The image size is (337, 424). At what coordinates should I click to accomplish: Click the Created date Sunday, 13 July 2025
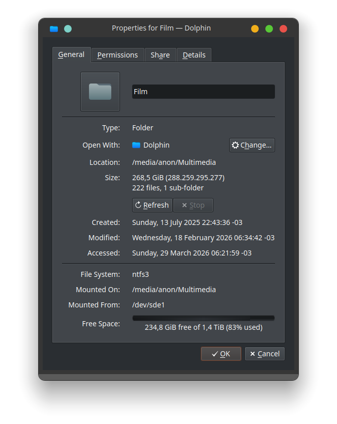point(187,222)
